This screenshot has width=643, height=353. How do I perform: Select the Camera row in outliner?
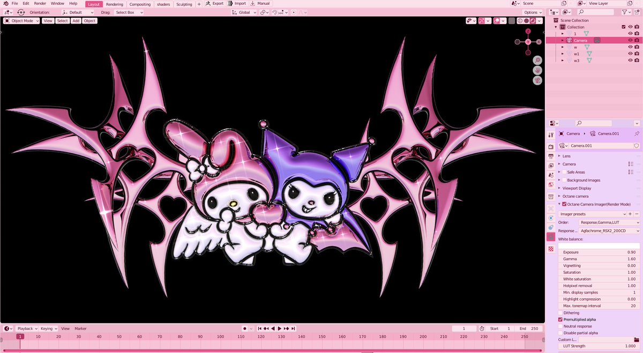[x=594, y=40]
